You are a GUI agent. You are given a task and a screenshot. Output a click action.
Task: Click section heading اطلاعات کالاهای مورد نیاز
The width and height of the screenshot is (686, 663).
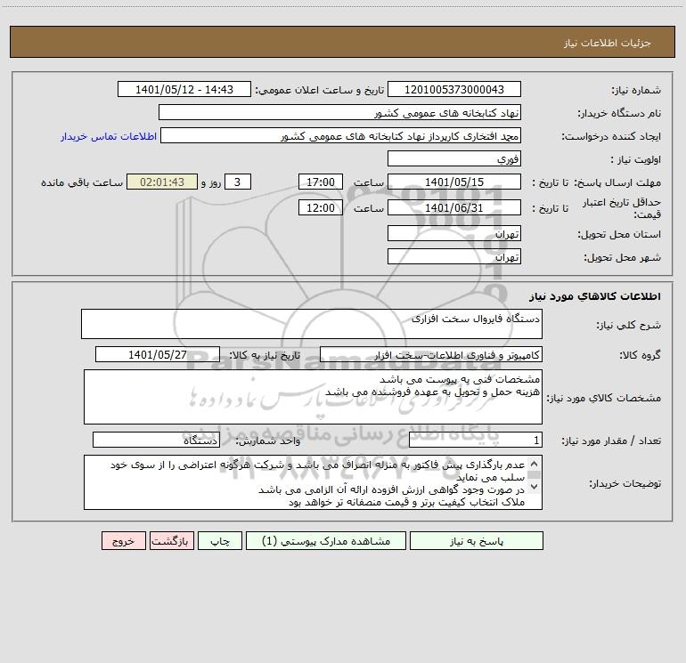pos(594,296)
